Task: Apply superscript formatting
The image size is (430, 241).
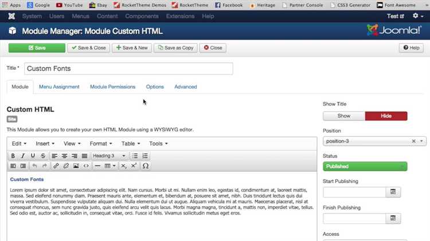Action: [x=134, y=166]
